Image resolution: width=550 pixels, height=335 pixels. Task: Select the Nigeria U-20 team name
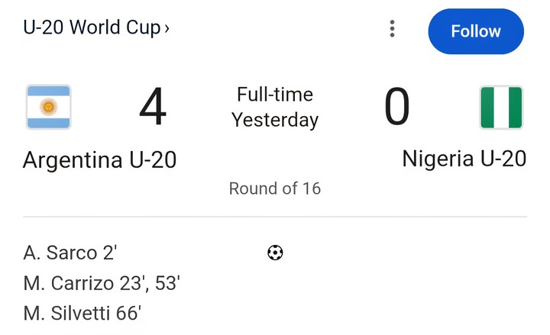[464, 159]
